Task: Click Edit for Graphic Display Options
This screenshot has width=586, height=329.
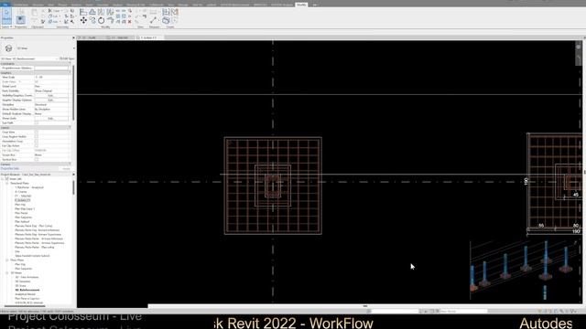Action: [x=51, y=100]
